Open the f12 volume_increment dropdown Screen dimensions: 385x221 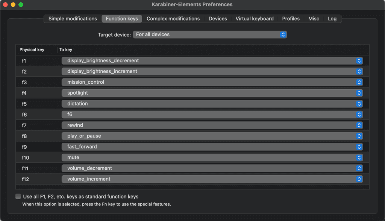(212, 179)
